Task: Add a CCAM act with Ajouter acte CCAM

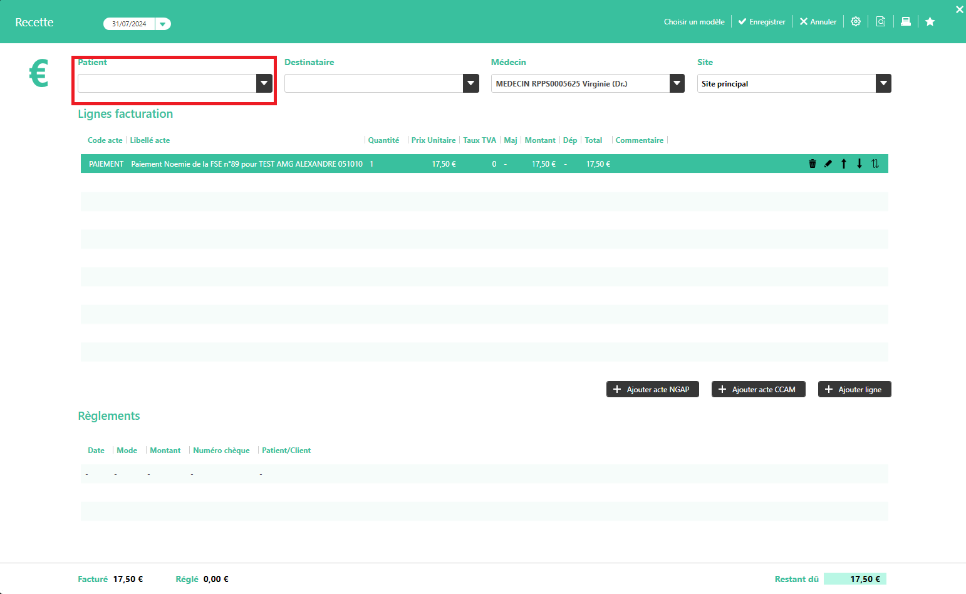Action: 758,389
